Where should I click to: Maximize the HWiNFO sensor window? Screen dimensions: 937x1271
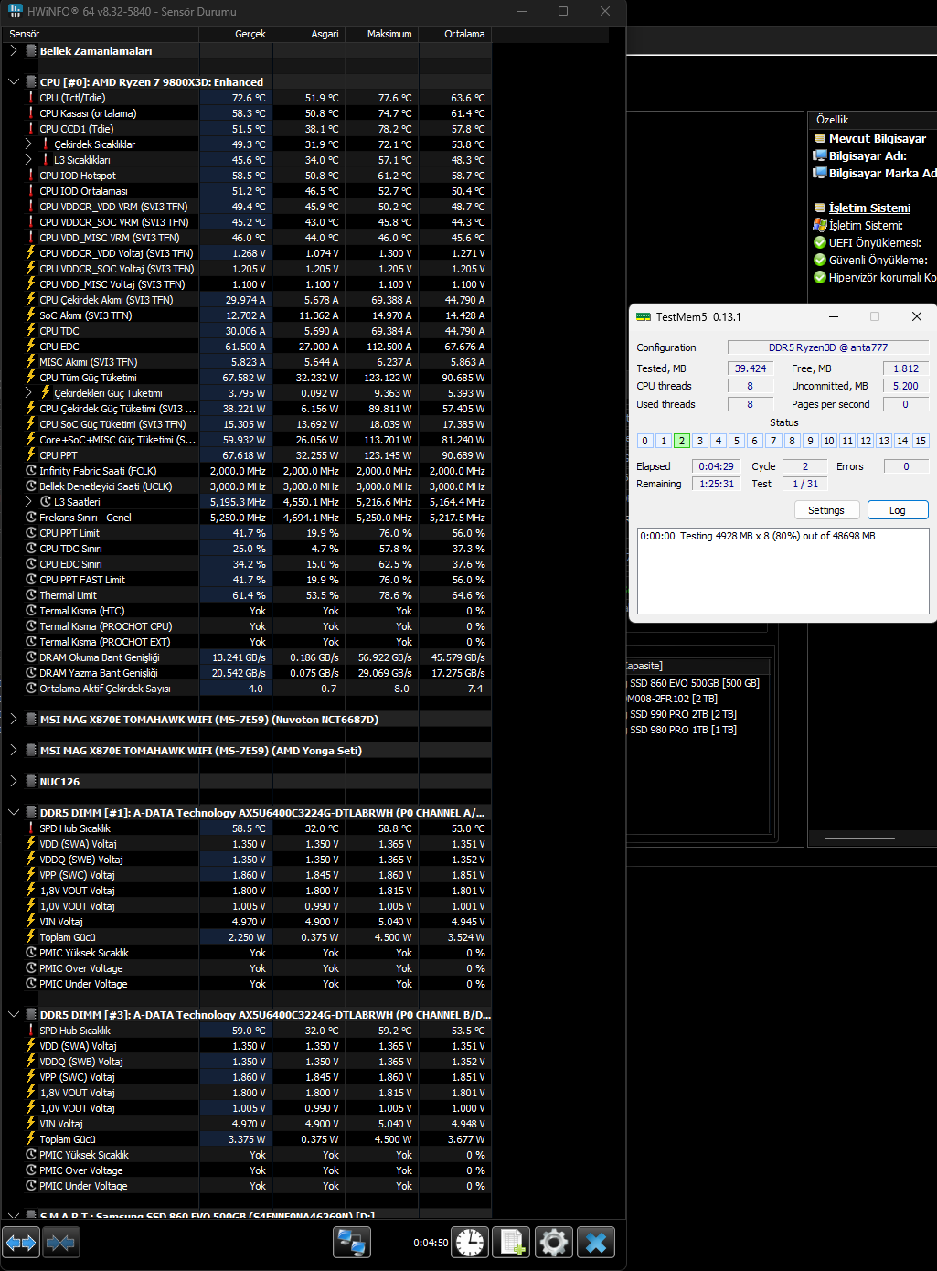coord(563,11)
